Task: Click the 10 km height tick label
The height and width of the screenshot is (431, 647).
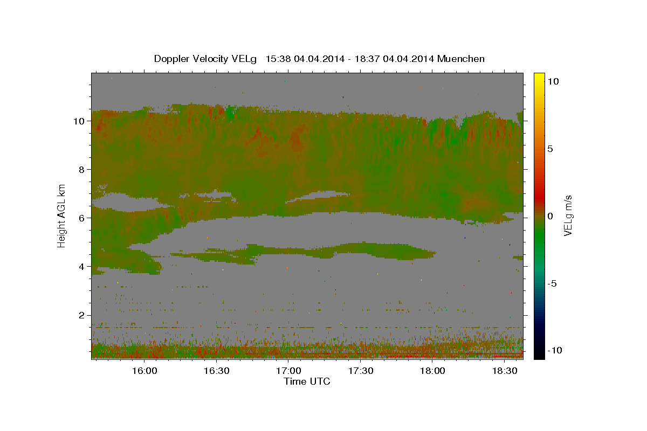Action: 80,121
